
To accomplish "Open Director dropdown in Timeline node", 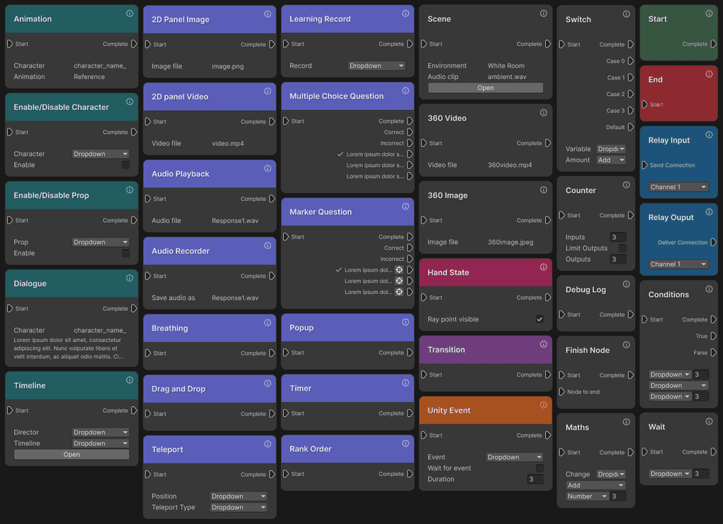I will click(x=100, y=432).
